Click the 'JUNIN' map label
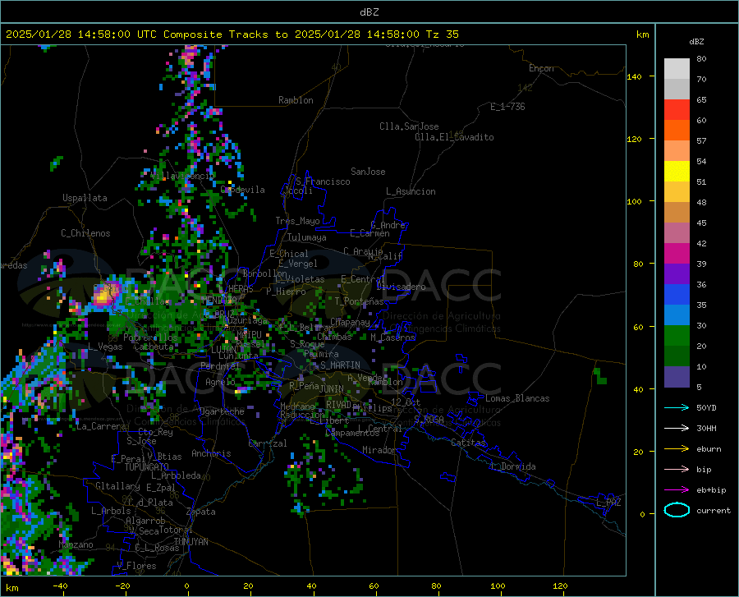This screenshot has width=739, height=597. [332, 388]
